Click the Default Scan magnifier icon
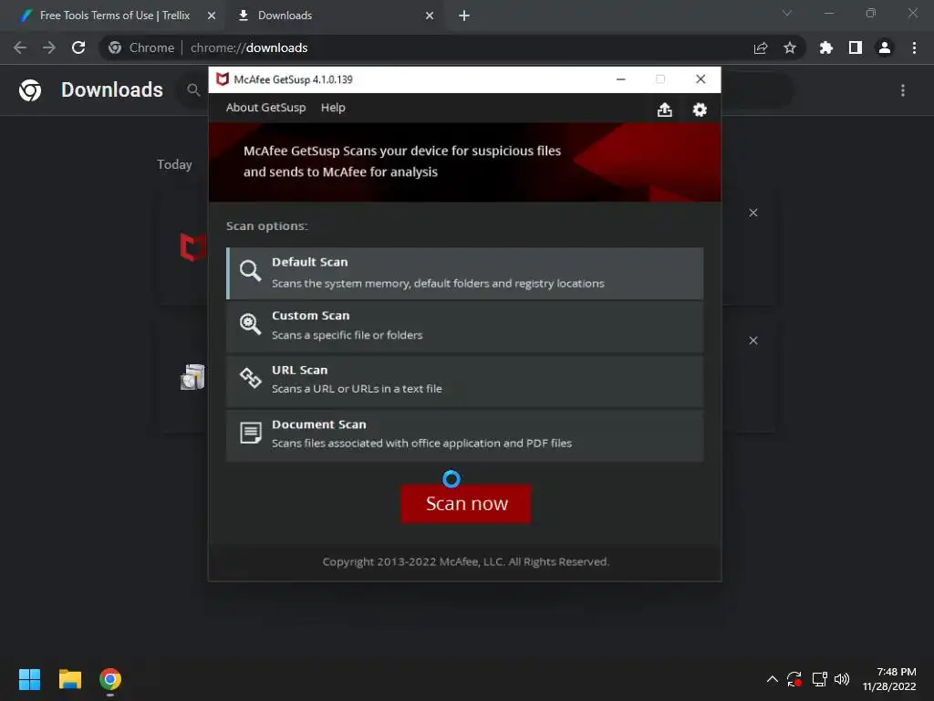 pyautogui.click(x=250, y=270)
